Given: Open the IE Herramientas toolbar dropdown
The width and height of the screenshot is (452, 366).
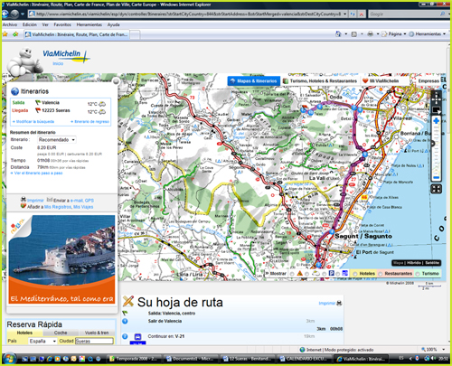Looking at the screenshot, I should pyautogui.click(x=427, y=34).
